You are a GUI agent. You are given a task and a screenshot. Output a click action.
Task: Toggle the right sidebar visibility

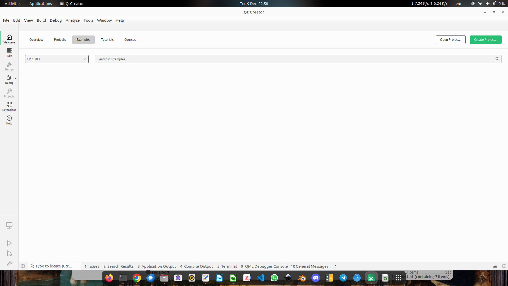(x=504, y=266)
